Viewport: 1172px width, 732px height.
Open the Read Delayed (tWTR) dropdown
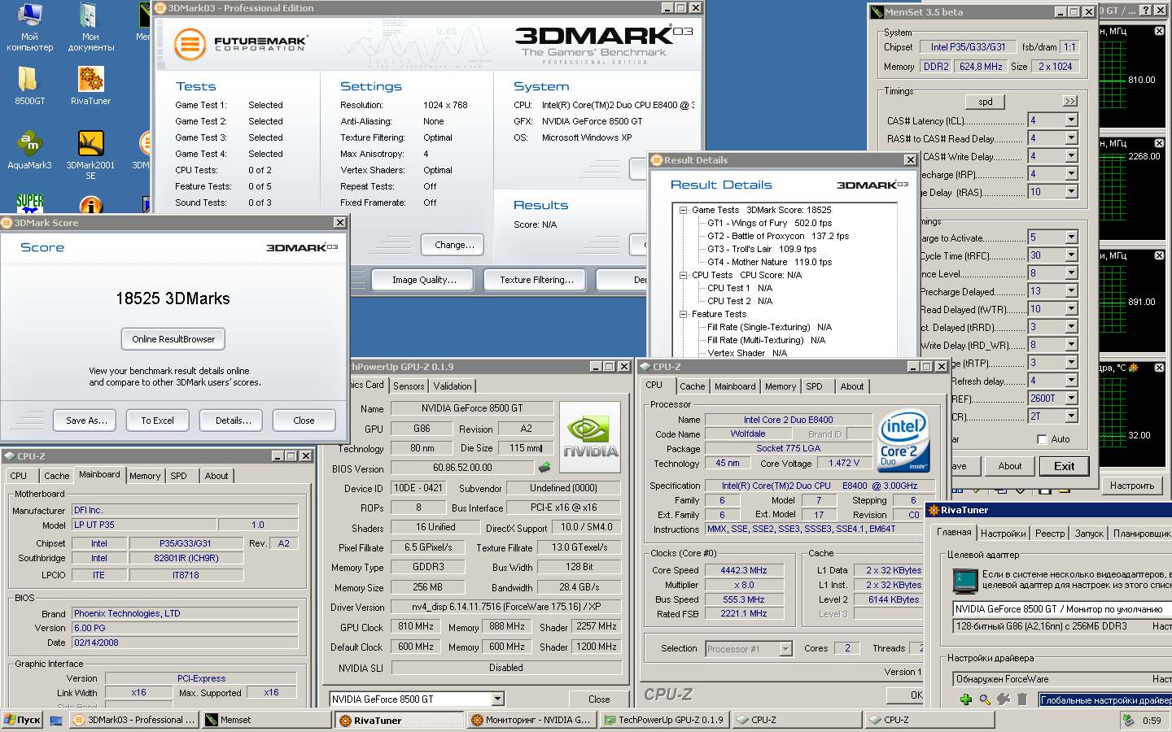tap(1071, 309)
